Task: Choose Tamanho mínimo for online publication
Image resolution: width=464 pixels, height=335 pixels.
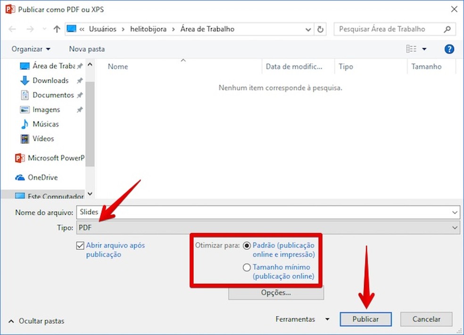Action: coord(247,267)
